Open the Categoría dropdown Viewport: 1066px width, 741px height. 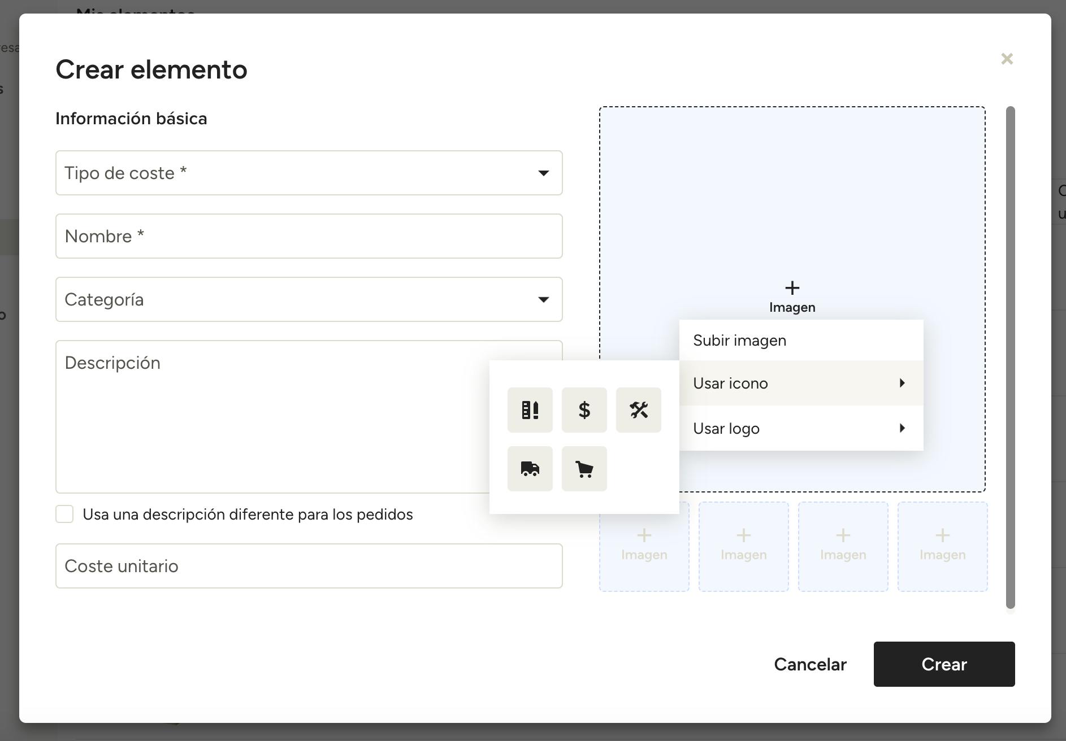309,299
